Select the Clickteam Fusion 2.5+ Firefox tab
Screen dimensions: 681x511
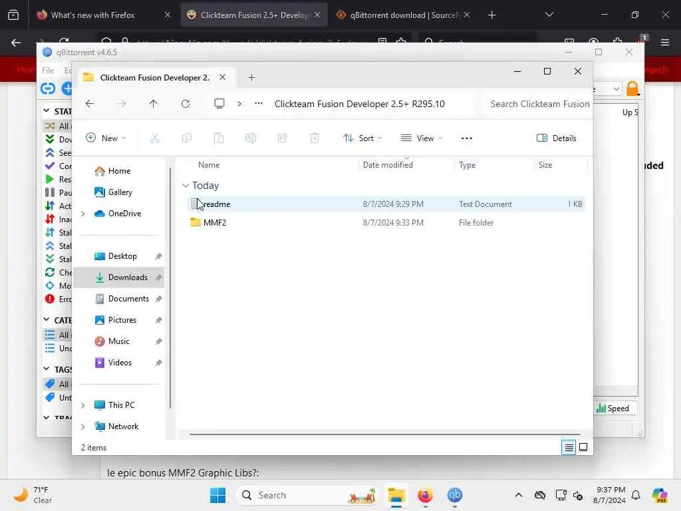[x=253, y=15]
